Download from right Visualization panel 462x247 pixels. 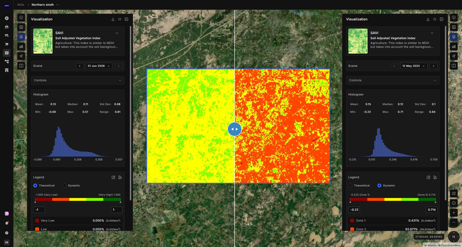click(428, 19)
